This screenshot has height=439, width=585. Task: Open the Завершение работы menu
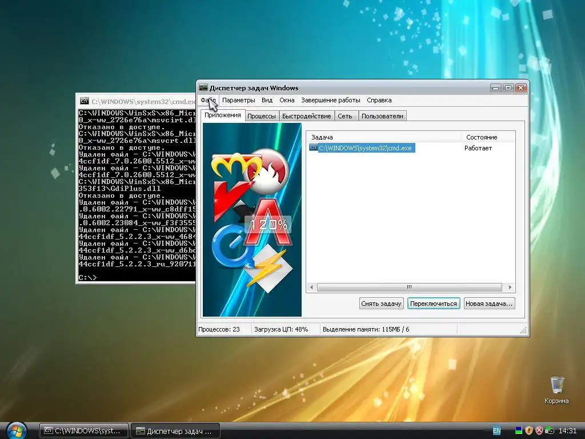(331, 100)
